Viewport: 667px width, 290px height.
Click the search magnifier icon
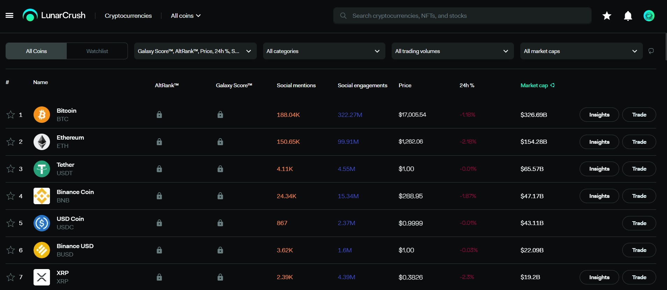(343, 16)
